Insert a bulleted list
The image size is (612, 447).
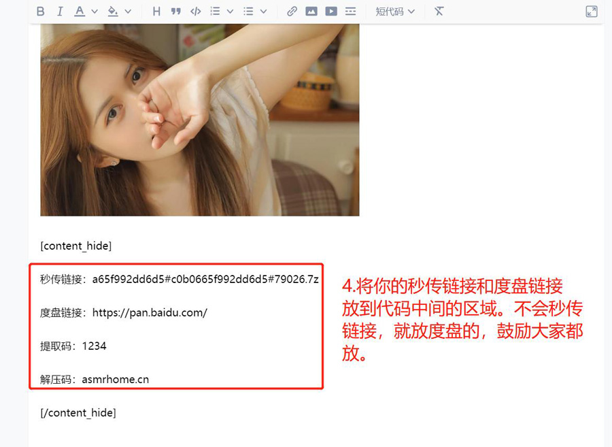[x=248, y=12]
